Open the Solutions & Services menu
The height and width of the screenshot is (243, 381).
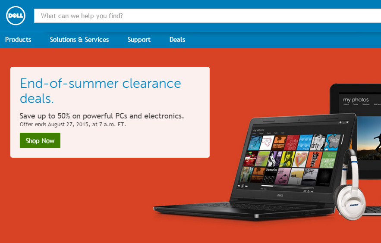pyautogui.click(x=79, y=40)
